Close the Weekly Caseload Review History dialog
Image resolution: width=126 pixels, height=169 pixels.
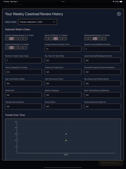click(119, 14)
